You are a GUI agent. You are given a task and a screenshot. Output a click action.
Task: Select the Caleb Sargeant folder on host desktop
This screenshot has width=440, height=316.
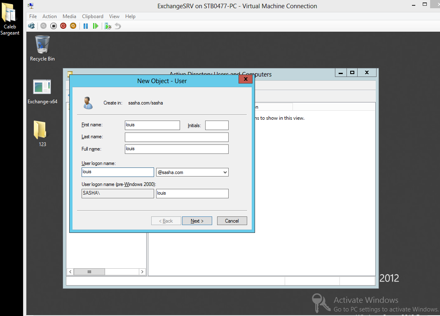(10, 19)
